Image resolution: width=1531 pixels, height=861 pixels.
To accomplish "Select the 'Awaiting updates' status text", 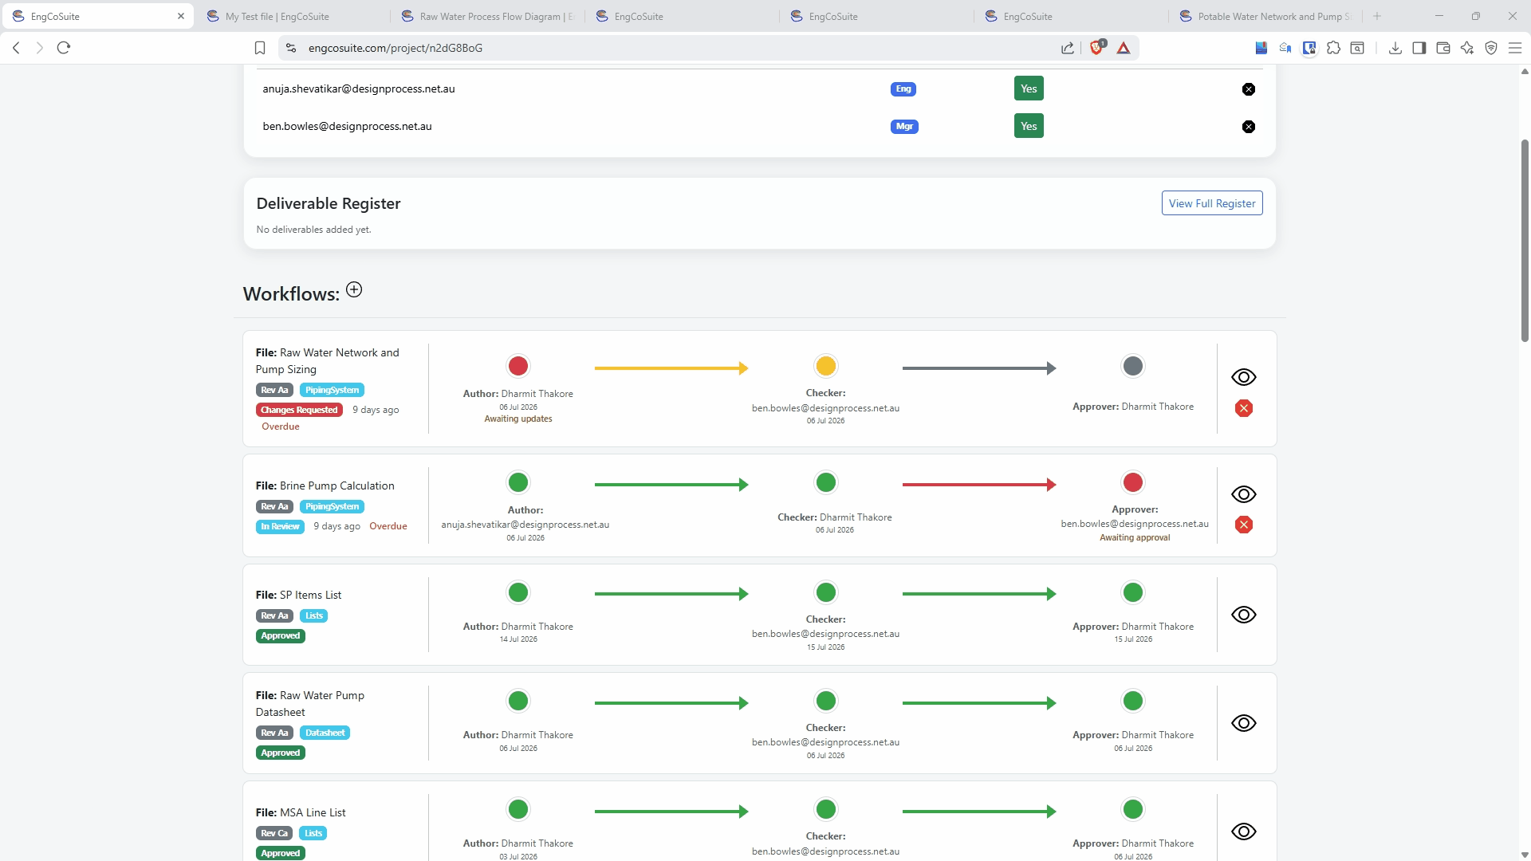I will pos(518,419).
